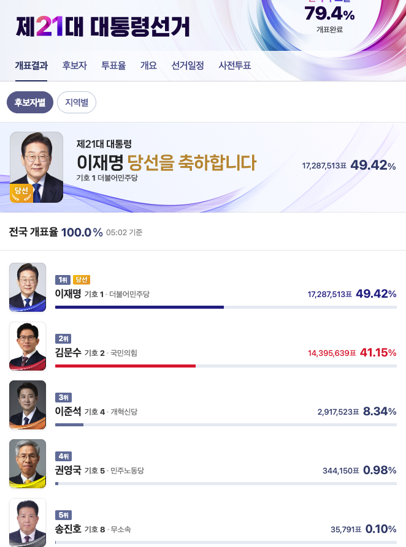Open the 사전투표 tab
Image resolution: width=406 pixels, height=547 pixels.
235,66
